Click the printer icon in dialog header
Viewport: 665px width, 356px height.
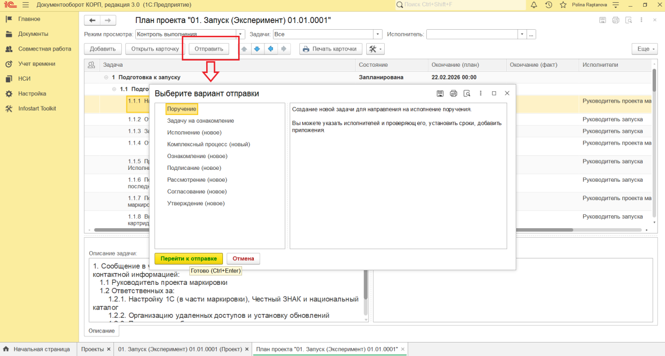click(453, 94)
